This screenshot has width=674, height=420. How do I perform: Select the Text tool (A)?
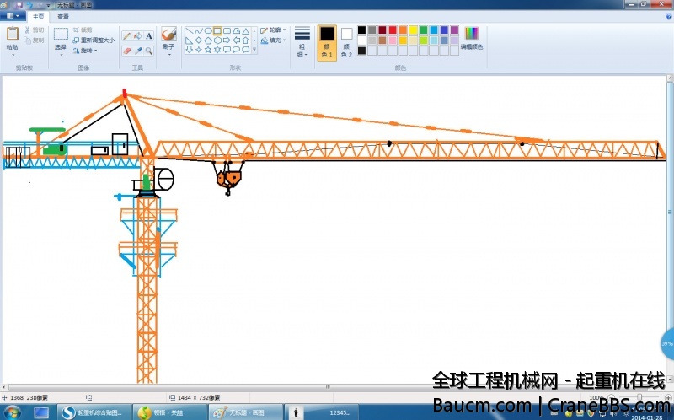[x=149, y=36]
